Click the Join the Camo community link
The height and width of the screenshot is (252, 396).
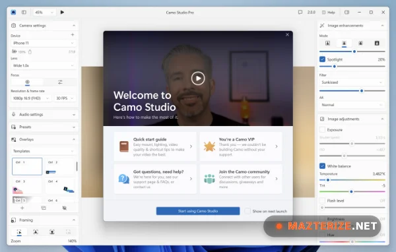click(x=241, y=179)
